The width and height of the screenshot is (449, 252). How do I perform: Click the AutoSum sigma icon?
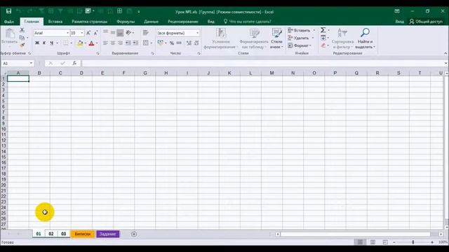pos(323,30)
